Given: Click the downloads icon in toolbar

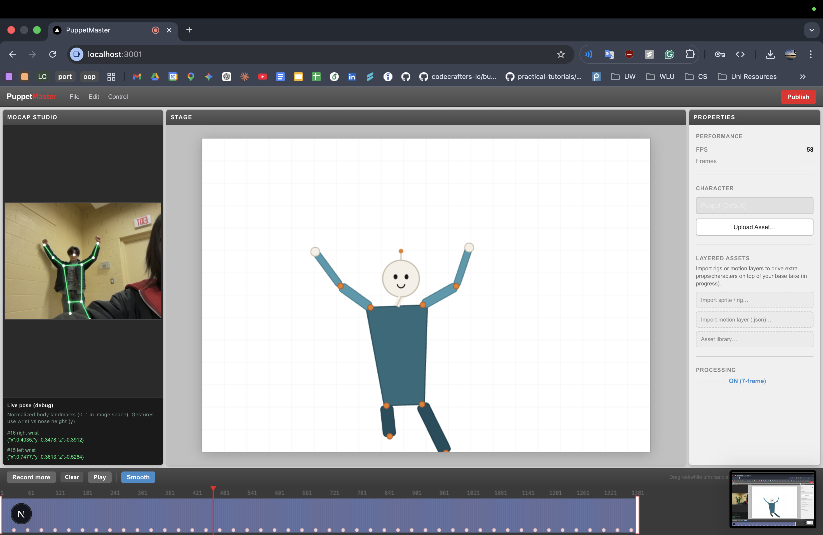Looking at the screenshot, I should pyautogui.click(x=770, y=54).
